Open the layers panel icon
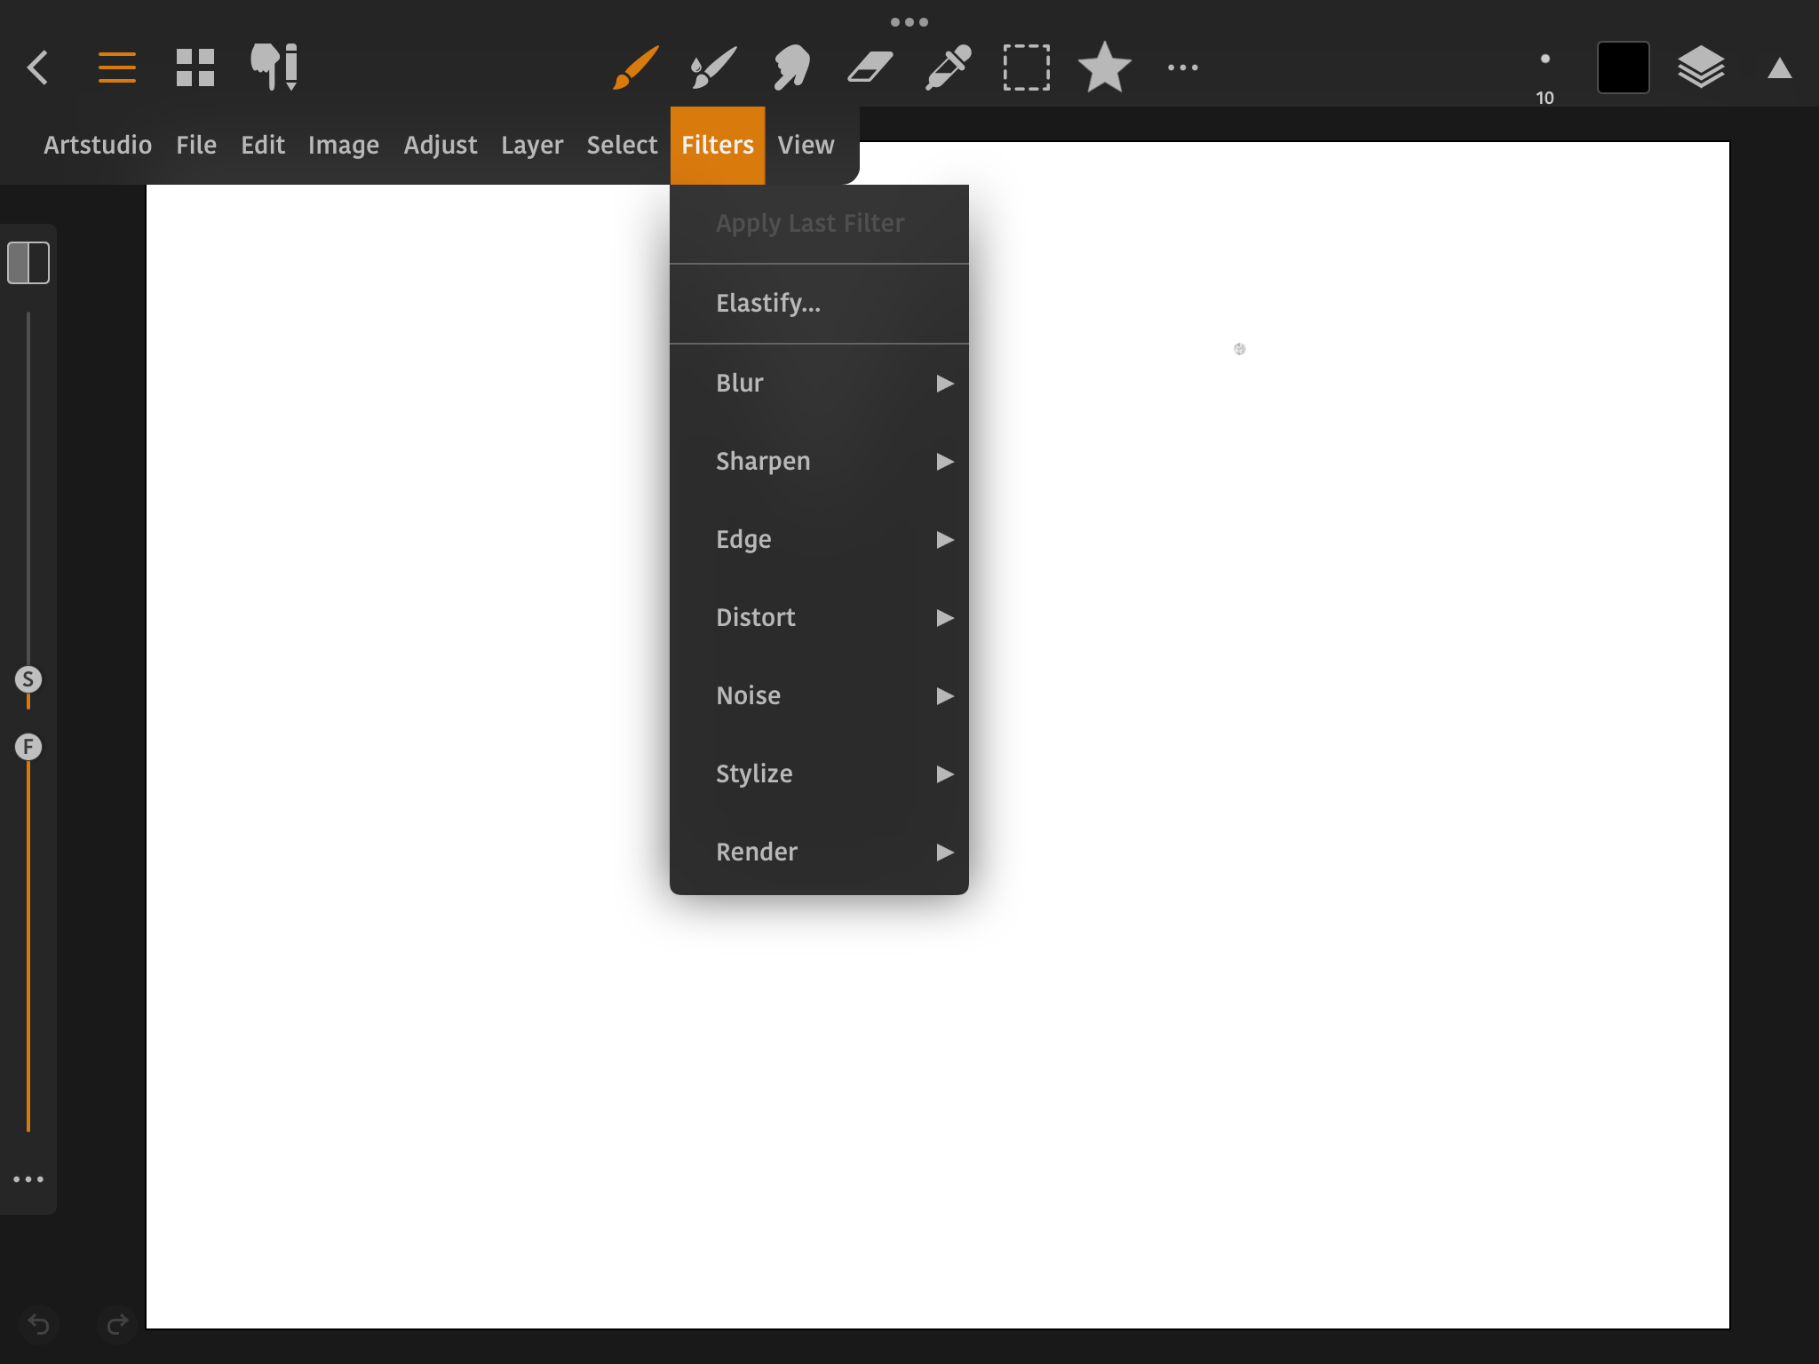 coord(1701,67)
